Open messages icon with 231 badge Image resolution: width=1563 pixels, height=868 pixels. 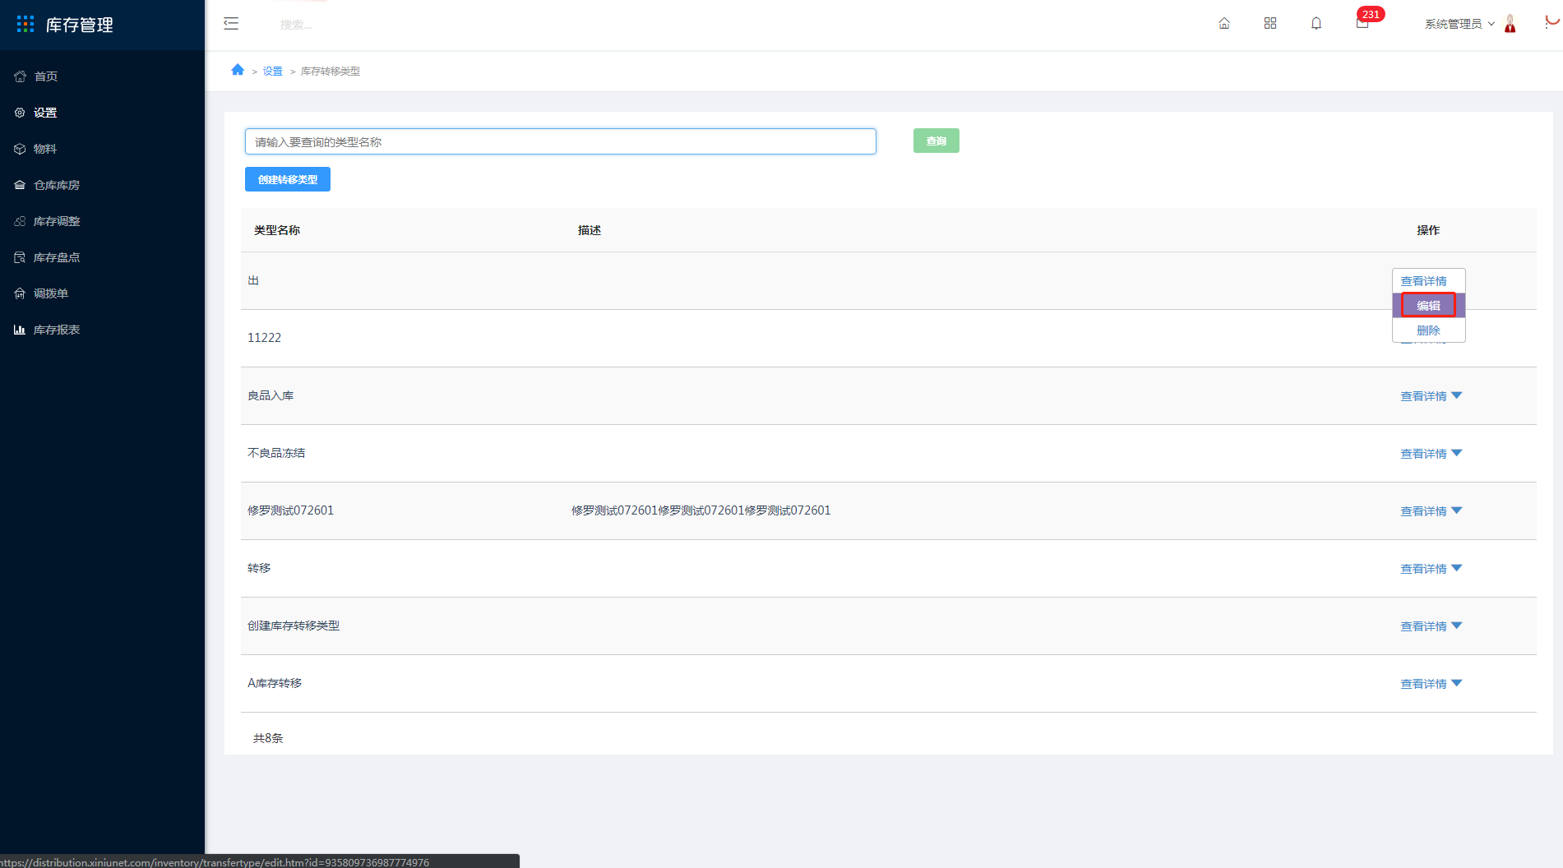pyautogui.click(x=1362, y=23)
